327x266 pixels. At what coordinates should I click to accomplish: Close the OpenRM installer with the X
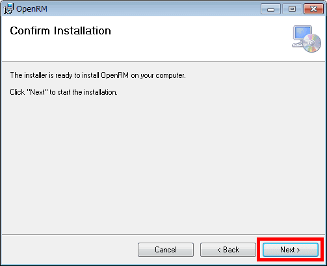pos(313,9)
